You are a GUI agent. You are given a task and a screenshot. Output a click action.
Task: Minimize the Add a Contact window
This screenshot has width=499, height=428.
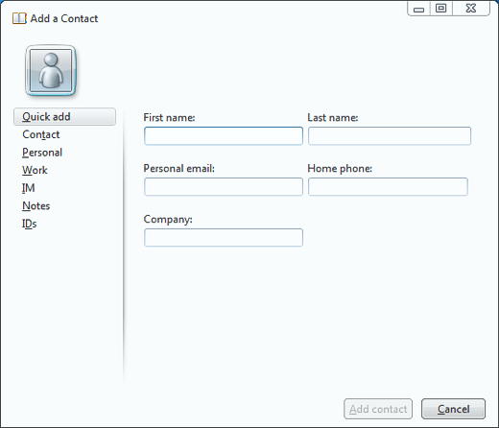418,9
